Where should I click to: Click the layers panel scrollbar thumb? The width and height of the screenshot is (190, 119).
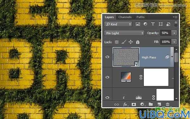pos(176,57)
